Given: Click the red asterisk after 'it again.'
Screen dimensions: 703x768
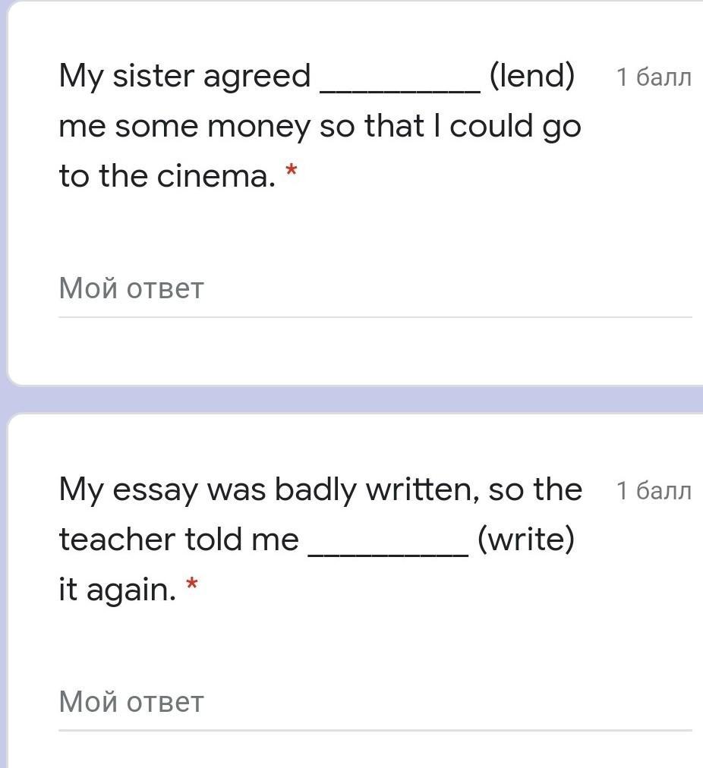Looking at the screenshot, I should 191,584.
